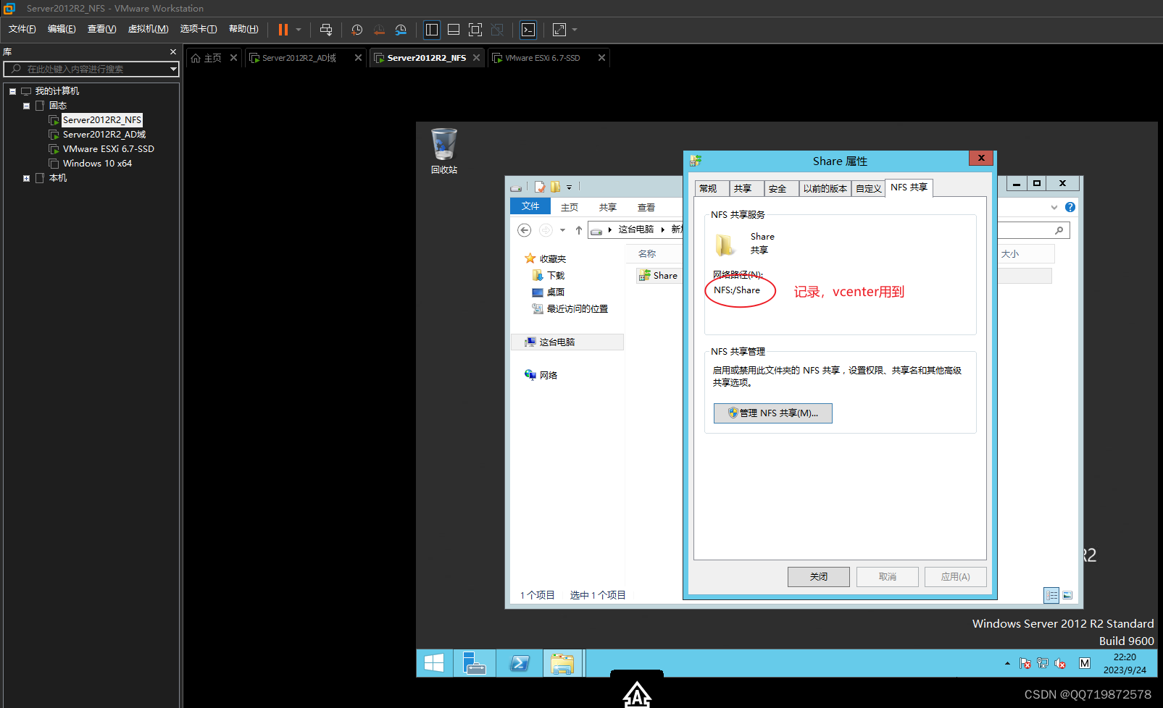The height and width of the screenshot is (708, 1163).
Task: Switch Explorer to large icons view
Action: pyautogui.click(x=1067, y=595)
